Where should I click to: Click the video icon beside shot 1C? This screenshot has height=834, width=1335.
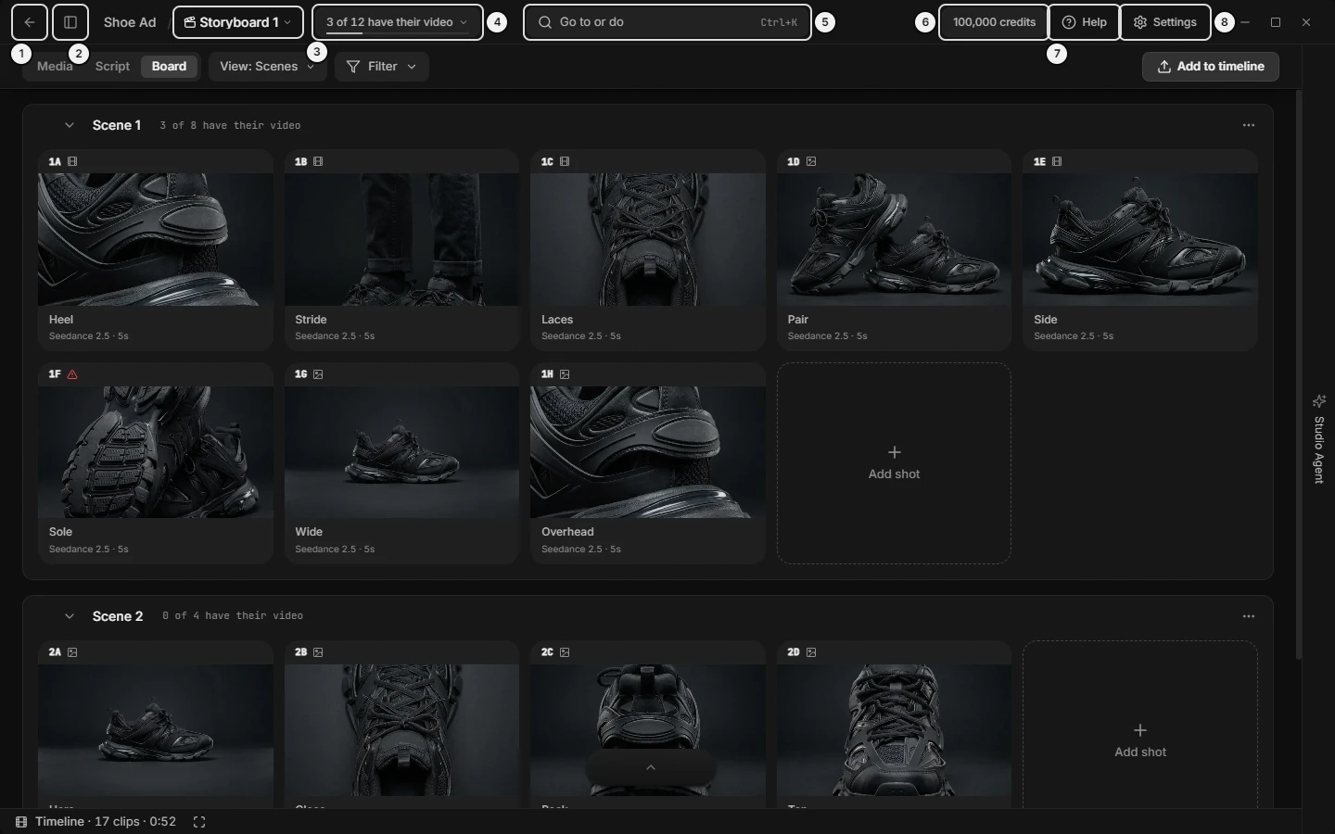pyautogui.click(x=565, y=161)
